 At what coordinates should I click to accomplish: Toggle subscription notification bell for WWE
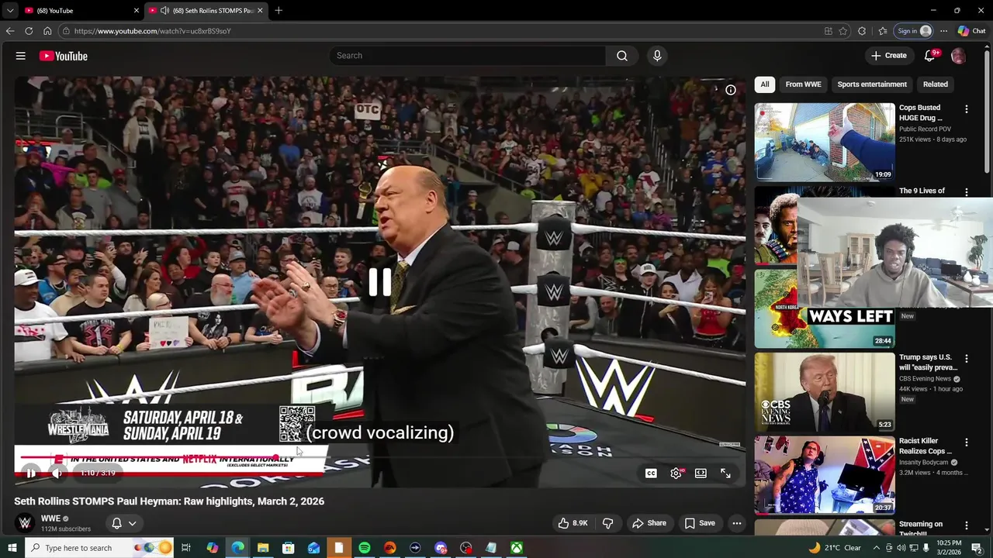(x=116, y=523)
